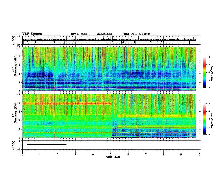Click tick label '0' on the Time axis

(x=22, y=154)
